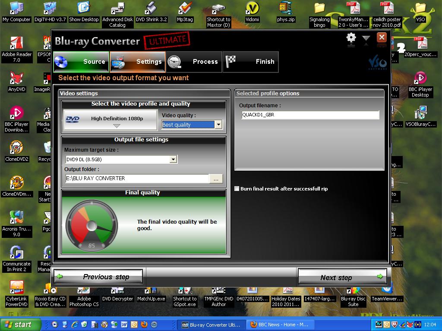Image resolution: width=442 pixels, height=331 pixels.
Task: Select the Advanced Disk Catalog desktop icon
Action: coord(117,15)
